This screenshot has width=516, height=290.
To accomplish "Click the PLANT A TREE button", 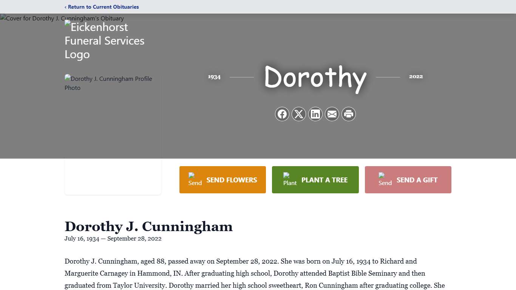I will [x=315, y=180].
